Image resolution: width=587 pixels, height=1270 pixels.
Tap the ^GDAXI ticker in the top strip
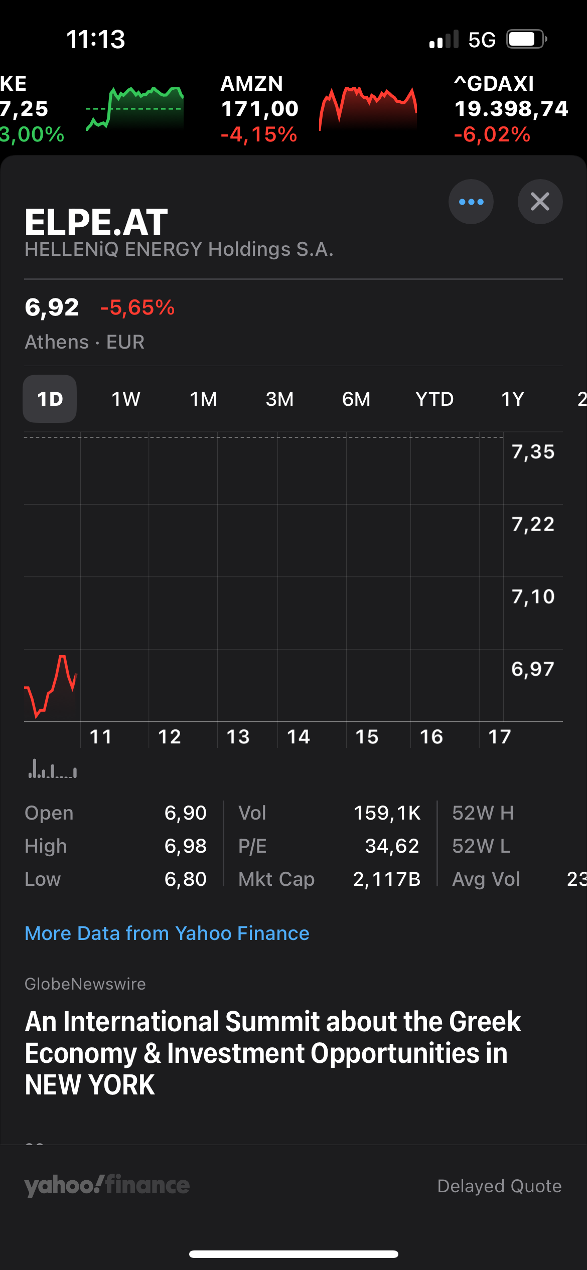point(511,109)
